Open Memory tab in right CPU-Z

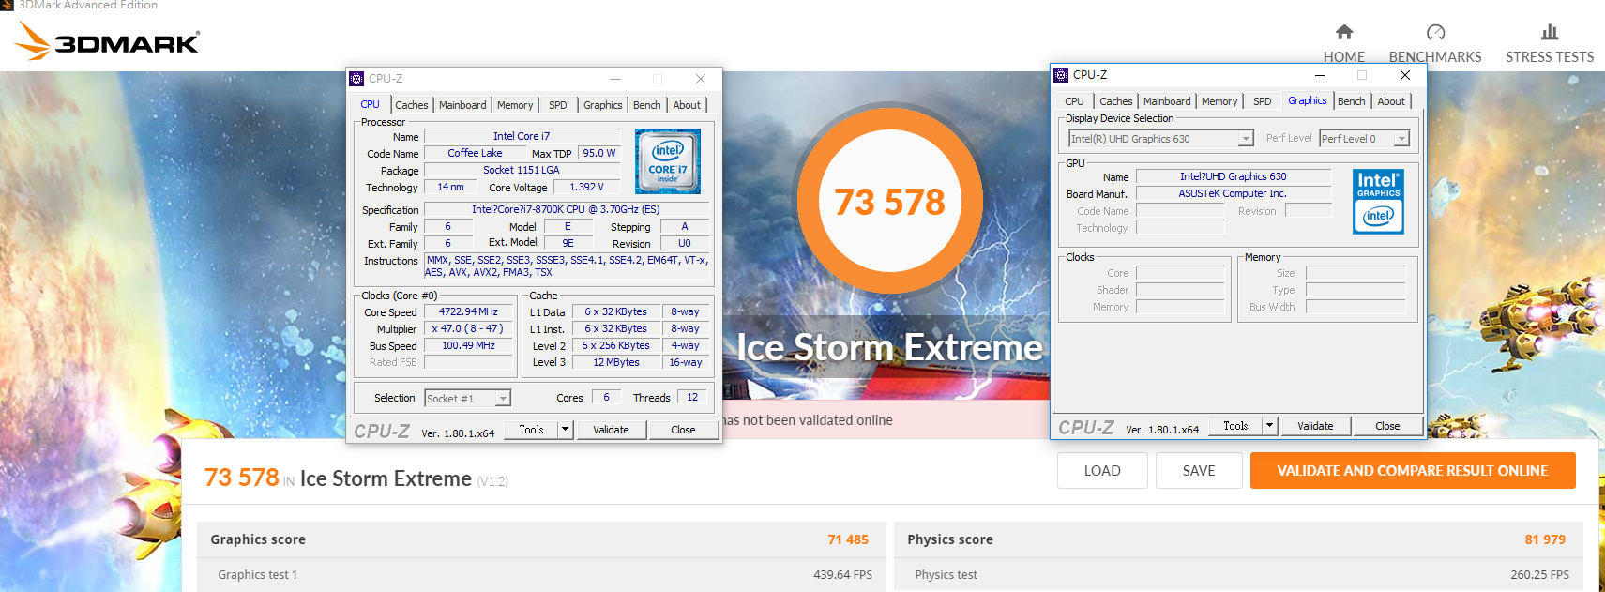coord(1219,101)
